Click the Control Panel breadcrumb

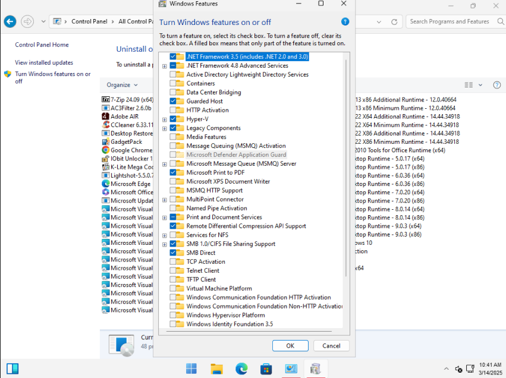[x=89, y=21]
